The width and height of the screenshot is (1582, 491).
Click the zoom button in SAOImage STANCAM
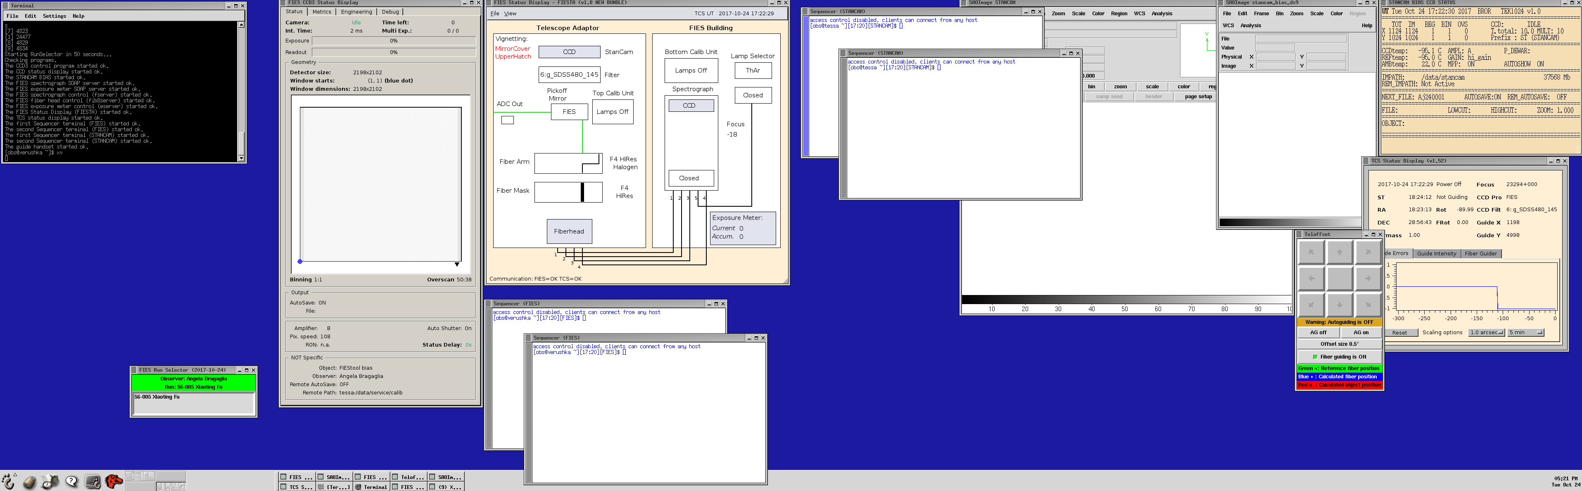(x=1120, y=87)
